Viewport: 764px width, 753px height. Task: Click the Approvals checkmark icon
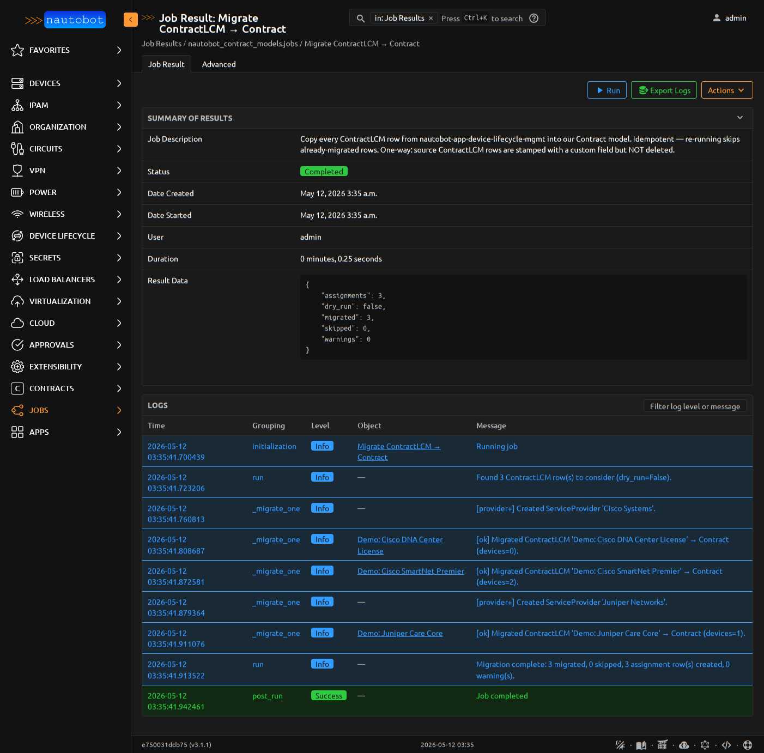pos(17,345)
